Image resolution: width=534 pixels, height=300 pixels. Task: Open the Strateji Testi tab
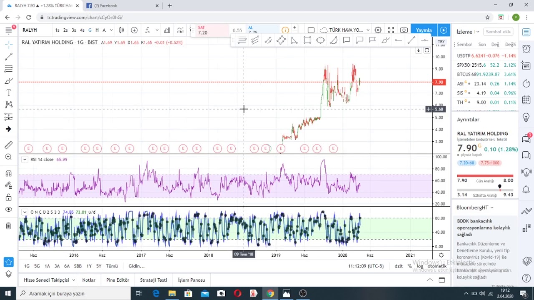click(154, 280)
